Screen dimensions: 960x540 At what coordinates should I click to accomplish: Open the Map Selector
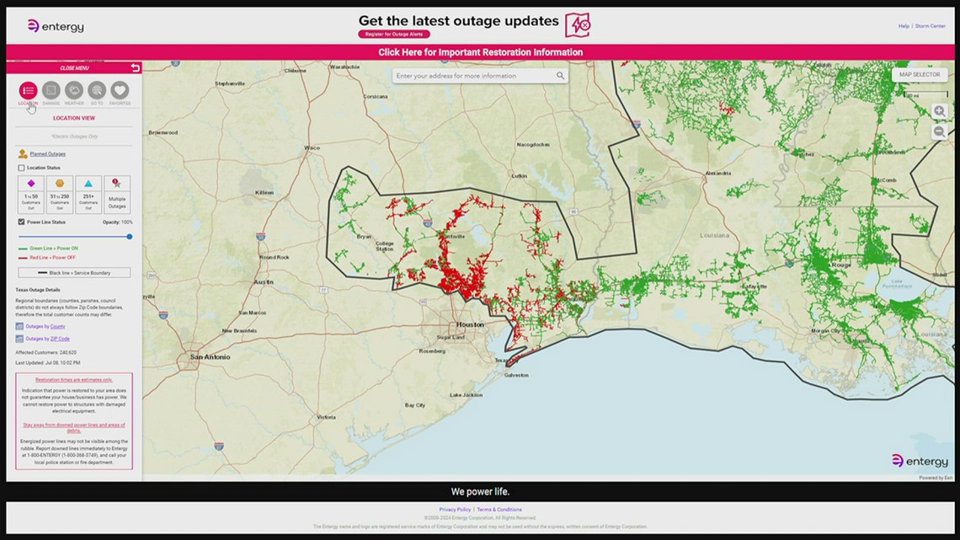(920, 75)
